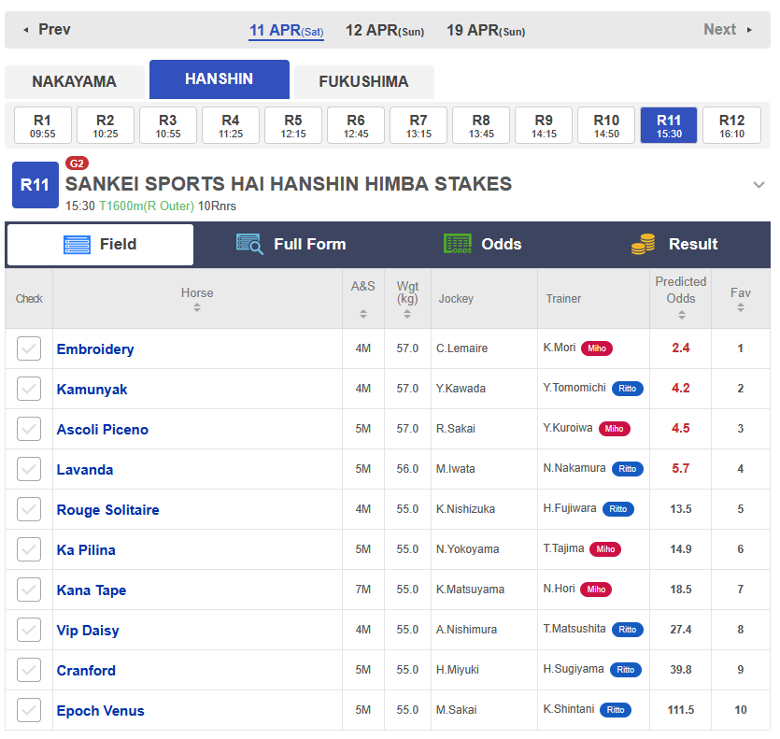Screen dimensions: 780x739
Task: Click the race title heading text
Action: pyautogui.click(x=289, y=184)
